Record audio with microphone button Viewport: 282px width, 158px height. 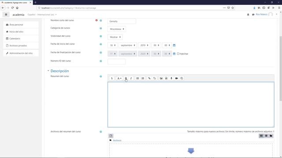(x=171, y=78)
